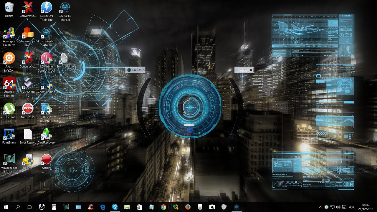This screenshot has width=377, height=212.
Task: Open Revo Uninstaller shortcut
Action: (x=46, y=113)
